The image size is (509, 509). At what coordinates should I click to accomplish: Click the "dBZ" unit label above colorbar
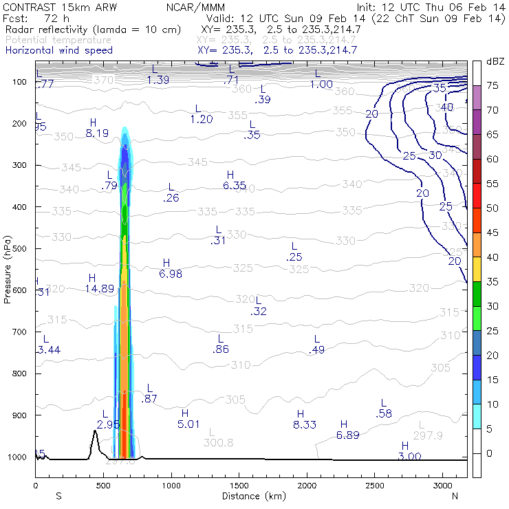point(495,61)
